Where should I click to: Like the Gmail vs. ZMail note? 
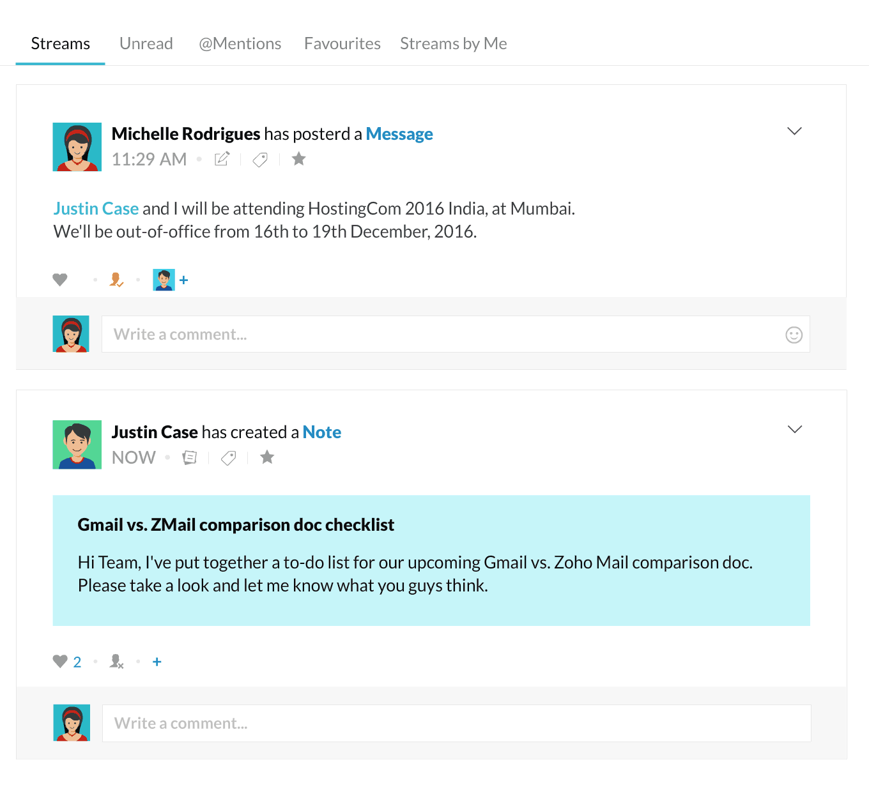tap(60, 662)
